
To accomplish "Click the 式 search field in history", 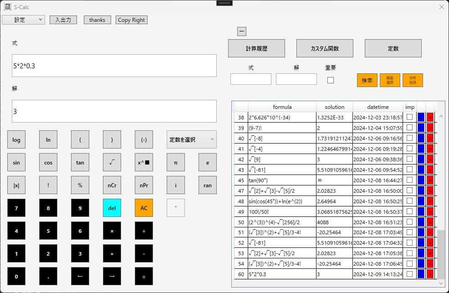I will coord(251,79).
